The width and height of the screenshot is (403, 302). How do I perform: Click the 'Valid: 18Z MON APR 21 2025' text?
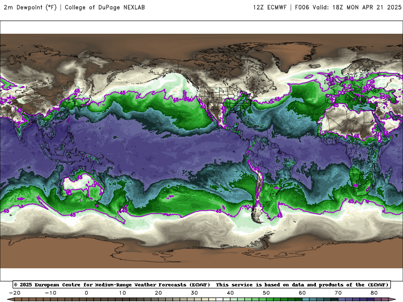[x=357, y=7]
